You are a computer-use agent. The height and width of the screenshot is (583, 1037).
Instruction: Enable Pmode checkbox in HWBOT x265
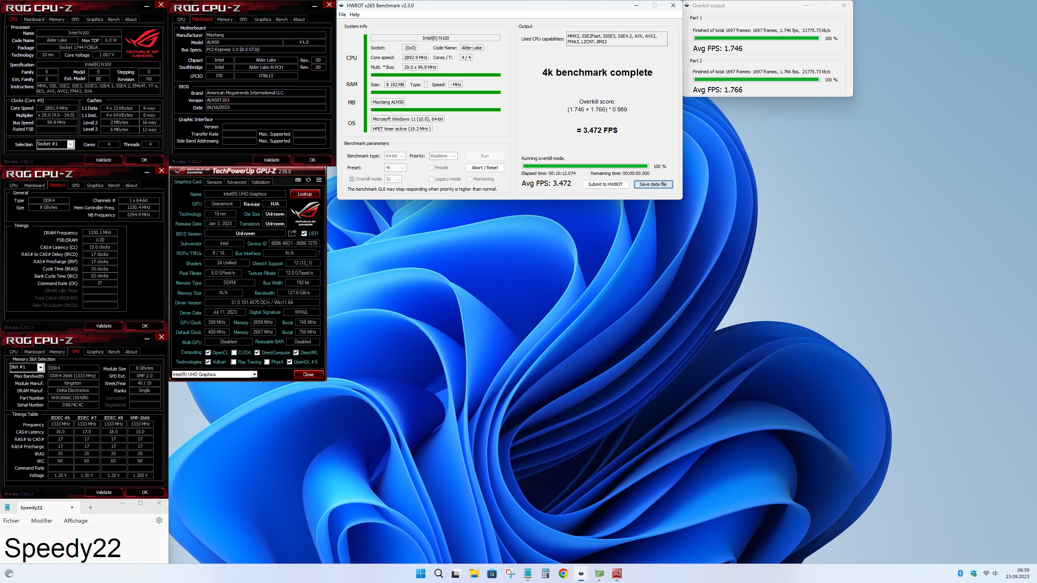[431, 168]
